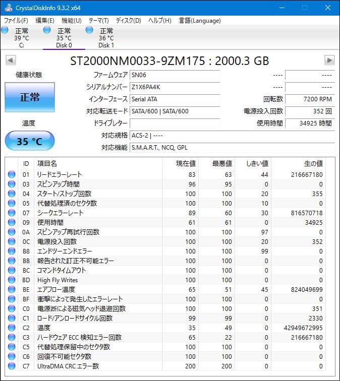Click the 現在値 column header
340x381 pixels.
180,163
